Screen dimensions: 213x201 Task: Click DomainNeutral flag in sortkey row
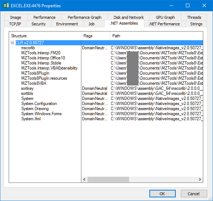click(95, 88)
